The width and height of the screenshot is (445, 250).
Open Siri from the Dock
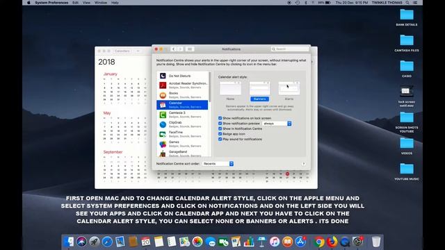click(x=81, y=242)
